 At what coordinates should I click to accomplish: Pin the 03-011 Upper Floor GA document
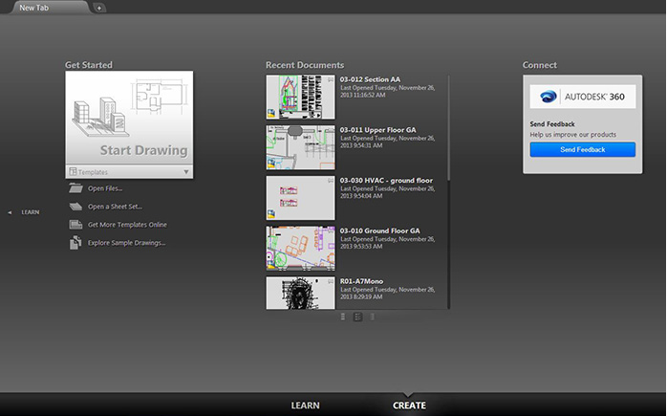point(331,130)
